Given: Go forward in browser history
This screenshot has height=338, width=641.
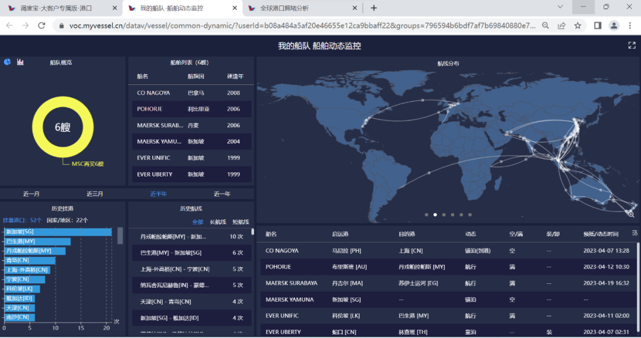Looking at the screenshot, I should 26,26.
